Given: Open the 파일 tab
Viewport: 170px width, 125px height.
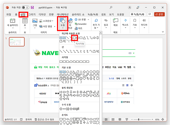Looking at the screenshot, I should click(x=9, y=14).
